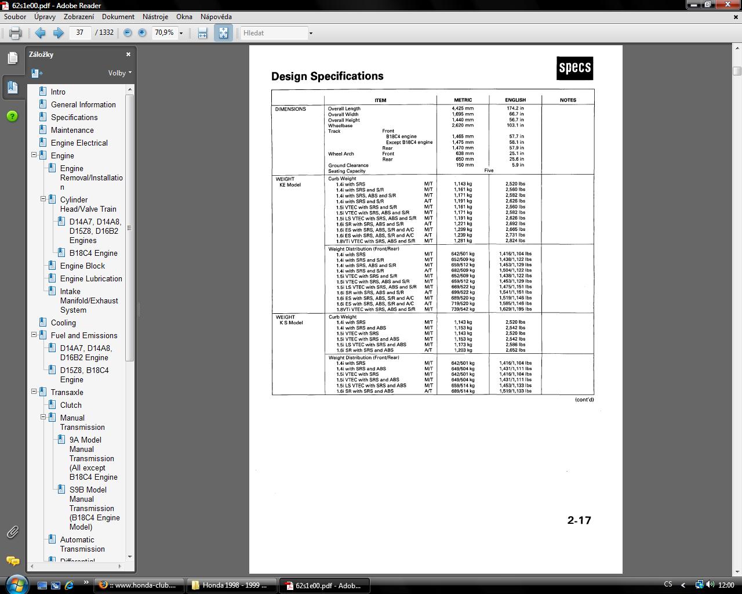Go to next page arrow
This screenshot has height=594, width=742.
click(58, 33)
